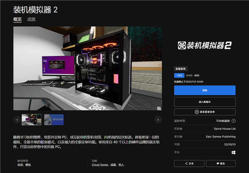The height and width of the screenshot is (173, 249).
Task: Click the -10% discount badge
Action: (179, 75)
